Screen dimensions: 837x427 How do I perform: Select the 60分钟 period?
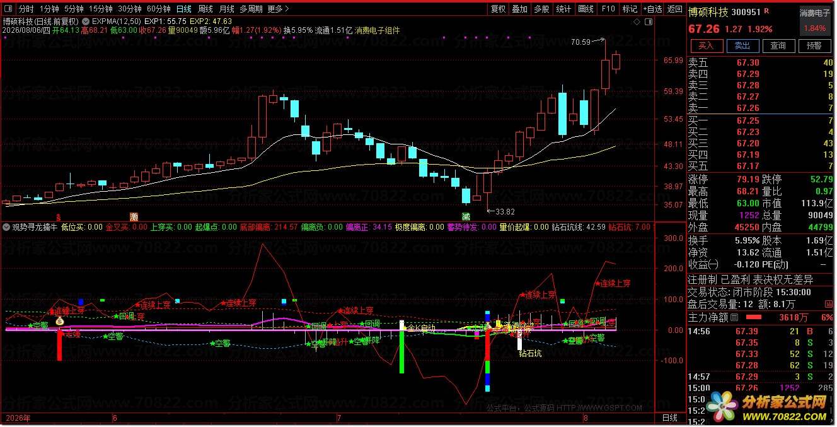tap(159, 9)
